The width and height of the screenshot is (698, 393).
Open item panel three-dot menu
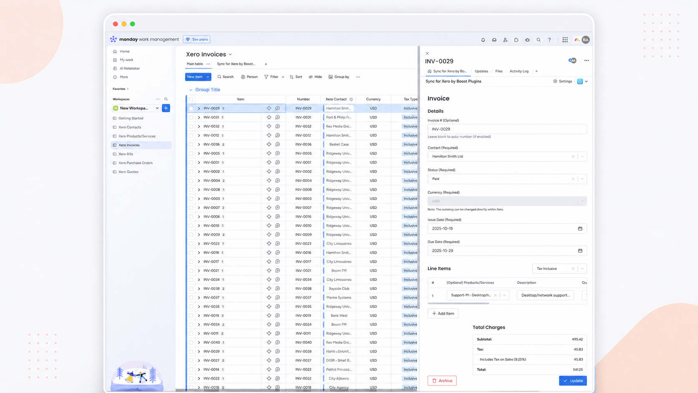coord(587,61)
